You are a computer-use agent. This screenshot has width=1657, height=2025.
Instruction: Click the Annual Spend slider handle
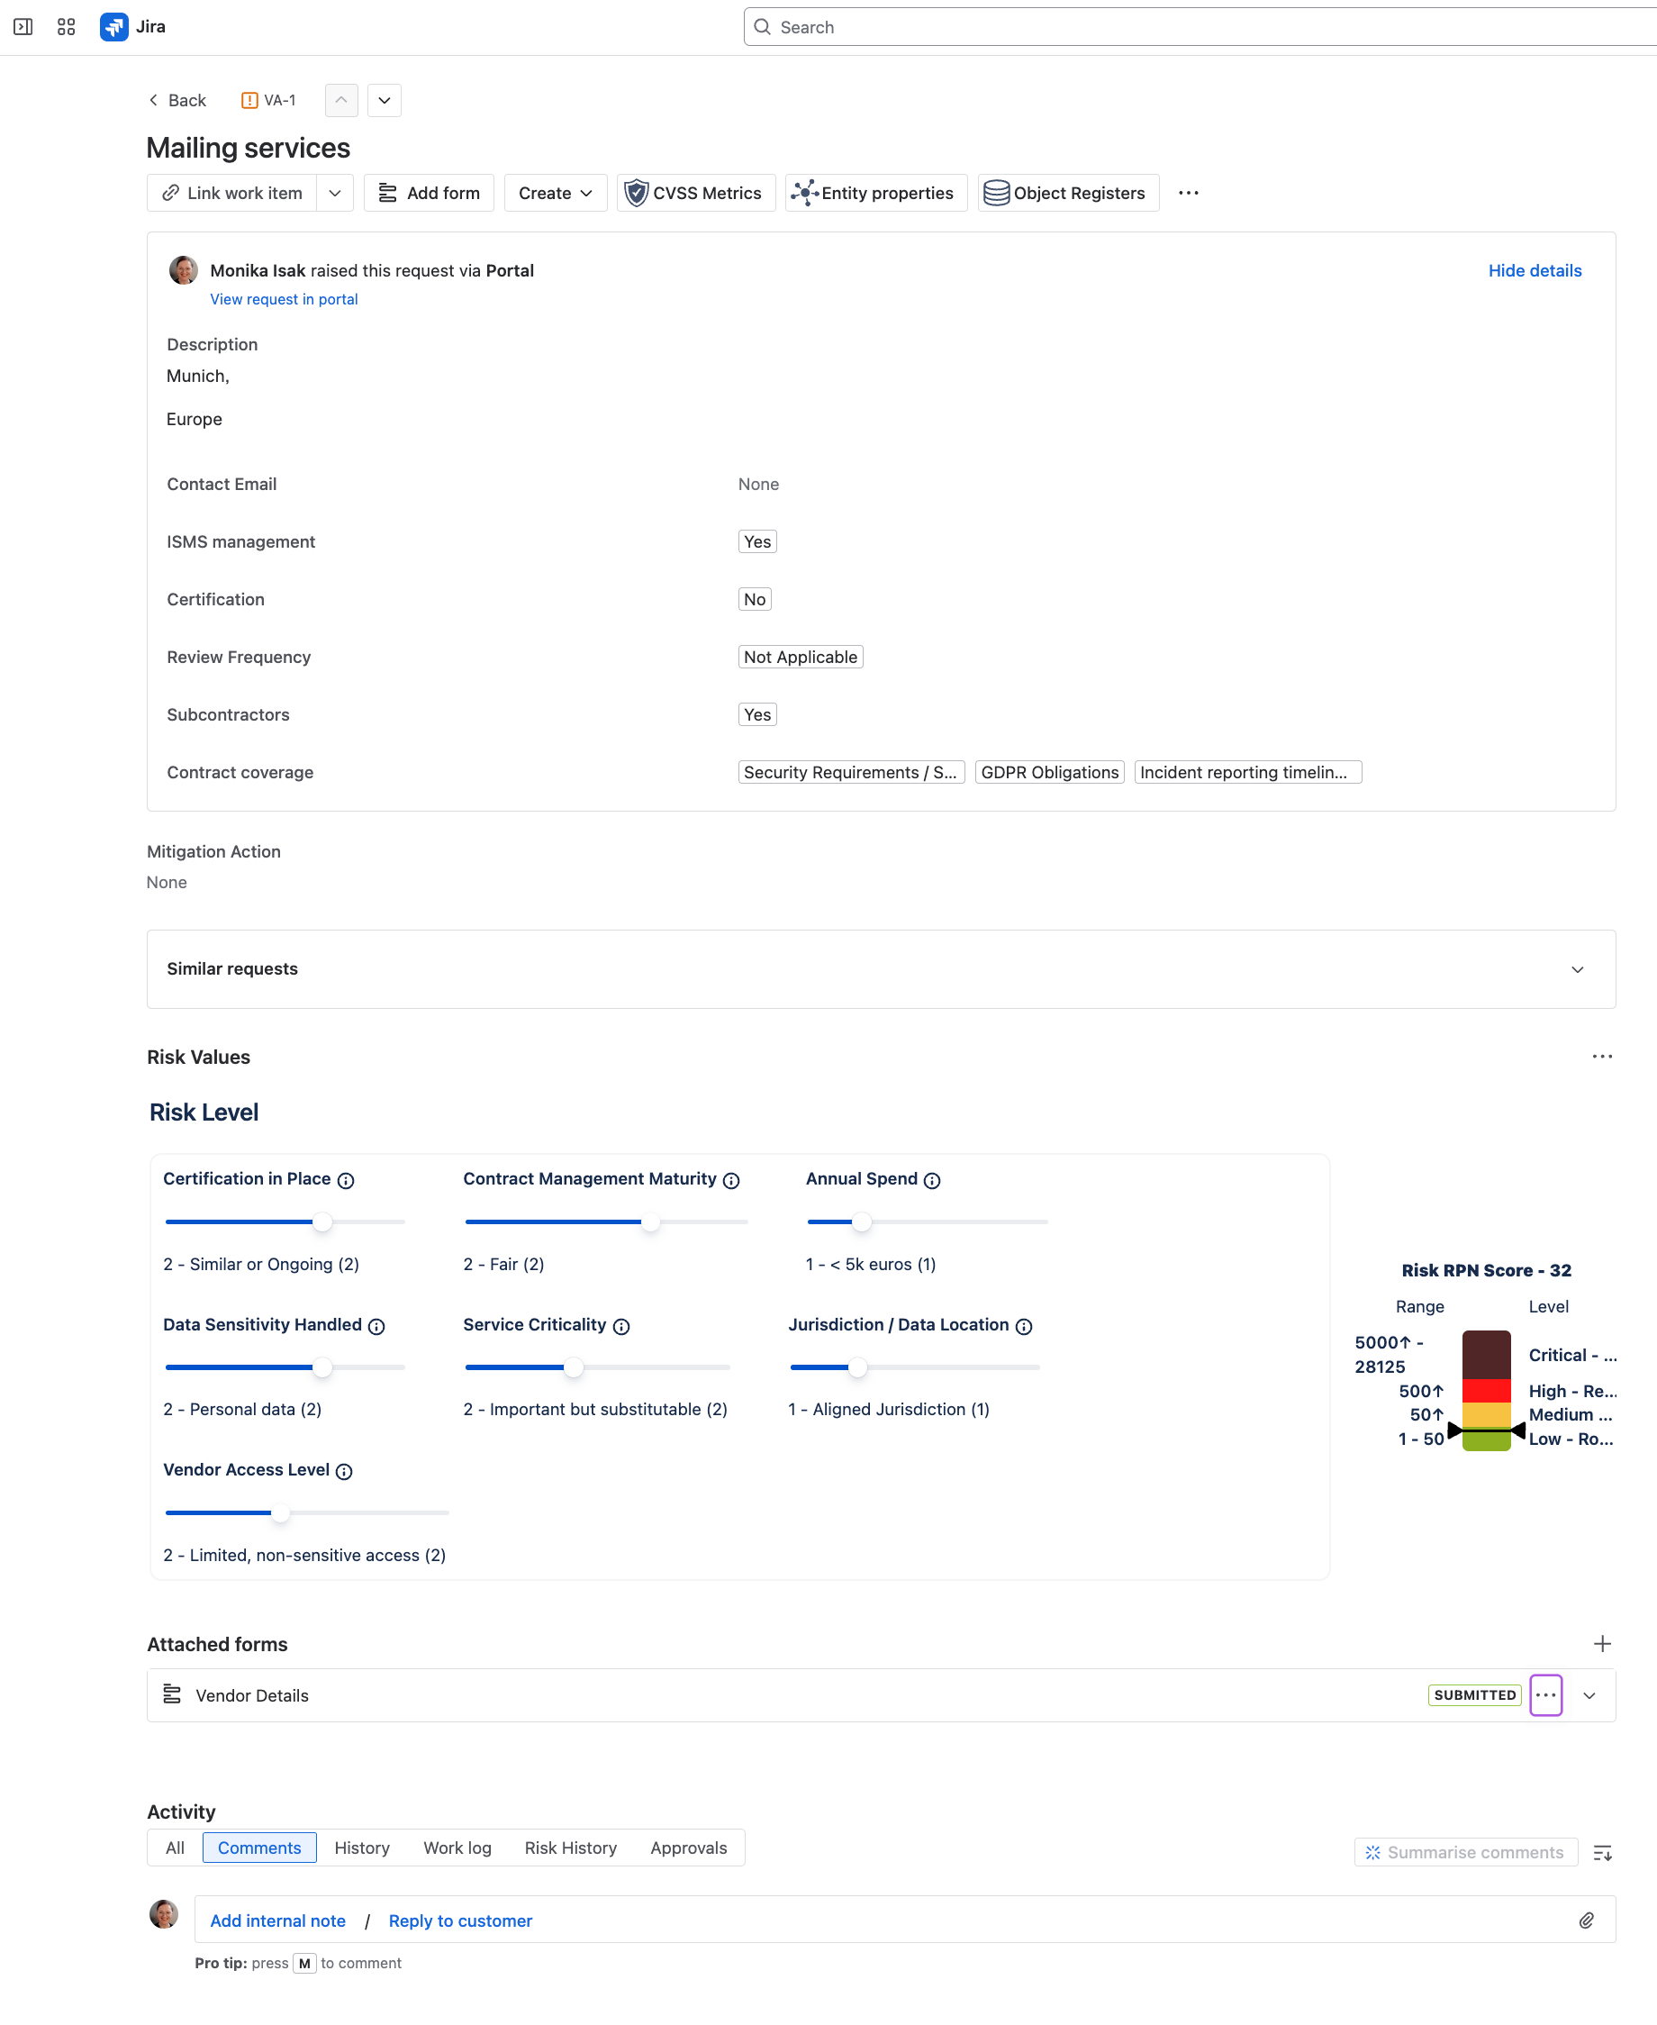point(861,1222)
